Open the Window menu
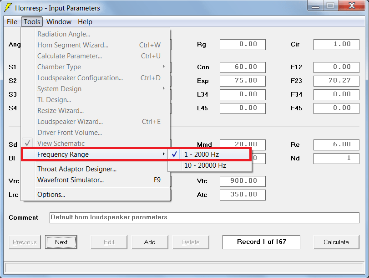The width and height of the screenshot is (369, 278). 59,22
